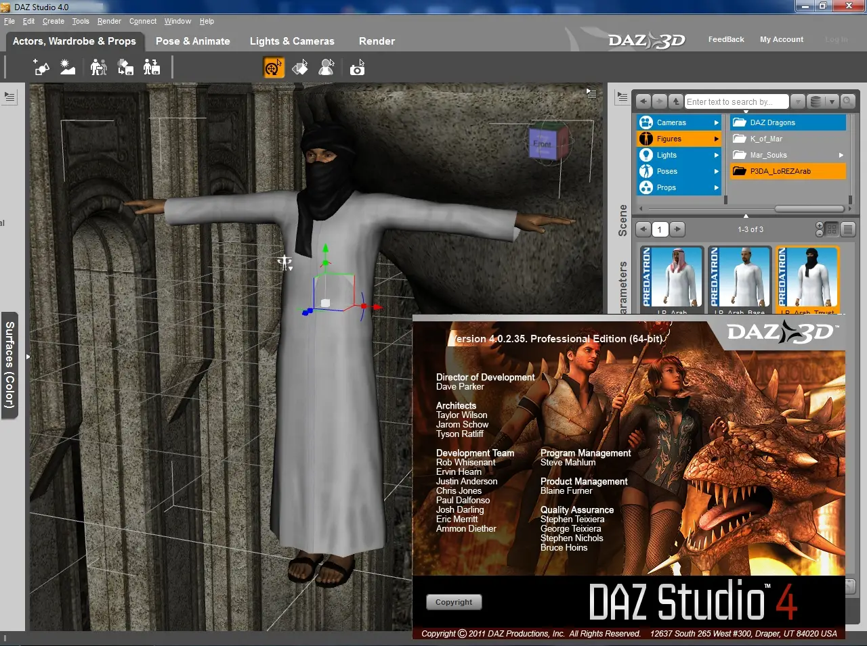Screen dimensions: 867x646
Task: Click the Props category shapes icon
Action: pos(646,187)
